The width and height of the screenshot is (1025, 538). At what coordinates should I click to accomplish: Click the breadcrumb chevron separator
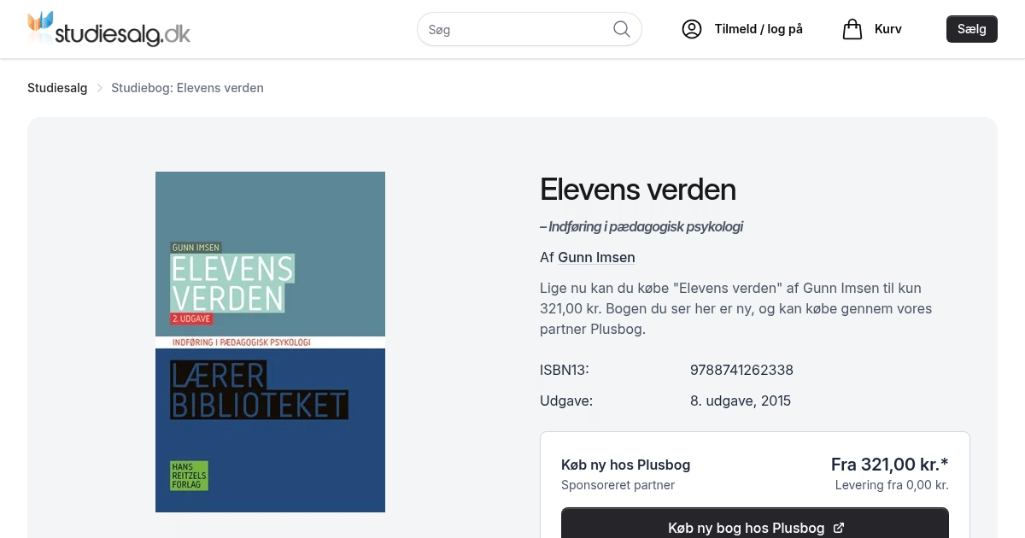[99, 88]
